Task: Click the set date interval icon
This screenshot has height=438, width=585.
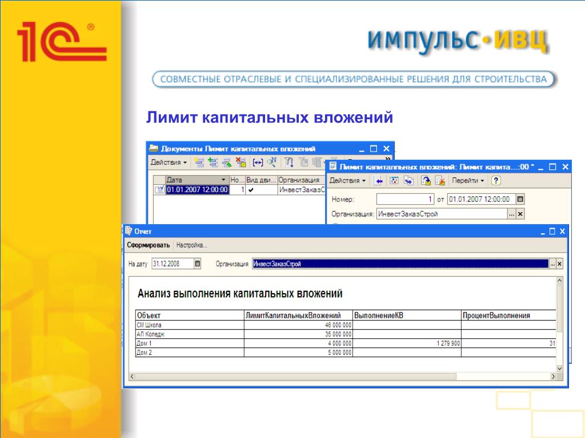Action: (x=258, y=163)
